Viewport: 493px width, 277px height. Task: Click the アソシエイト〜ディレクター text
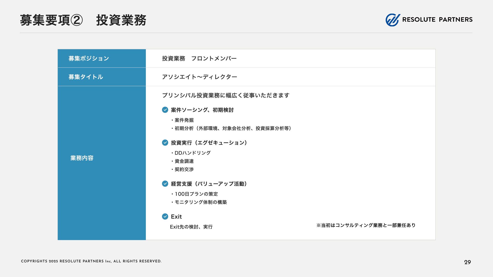200,77
